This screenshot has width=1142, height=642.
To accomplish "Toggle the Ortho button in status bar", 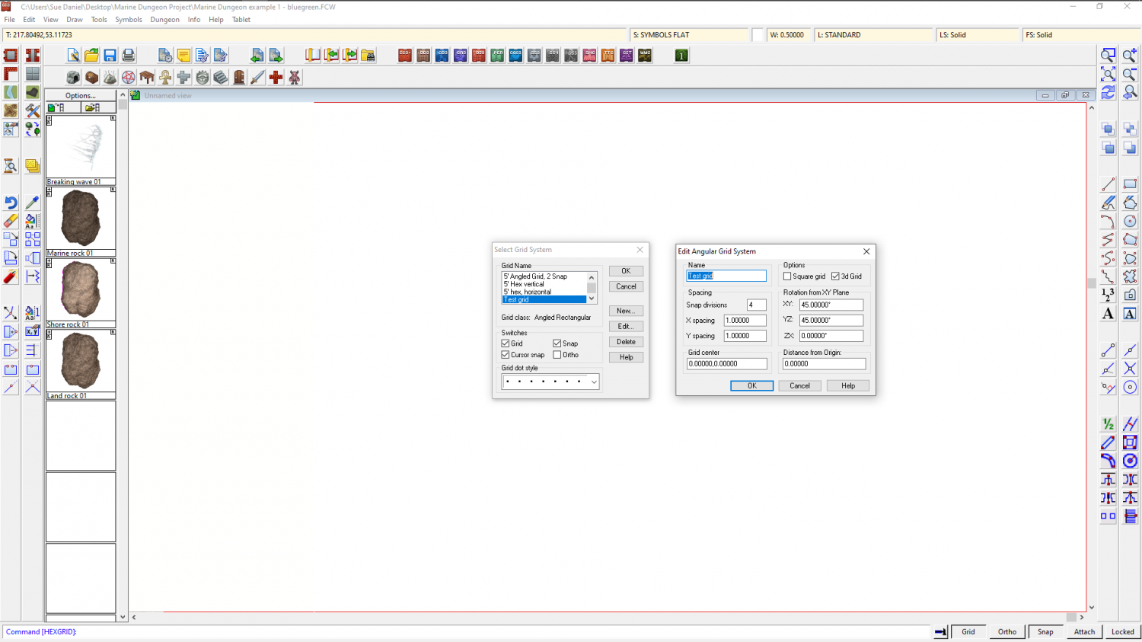I will [1007, 631].
